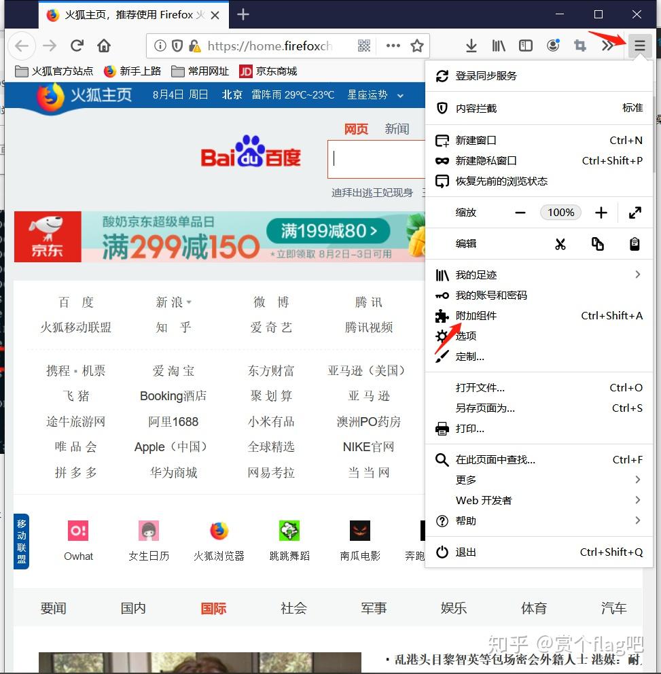
Task: Open 火狐官方站点 bookmarks folder
Action: coord(54,71)
